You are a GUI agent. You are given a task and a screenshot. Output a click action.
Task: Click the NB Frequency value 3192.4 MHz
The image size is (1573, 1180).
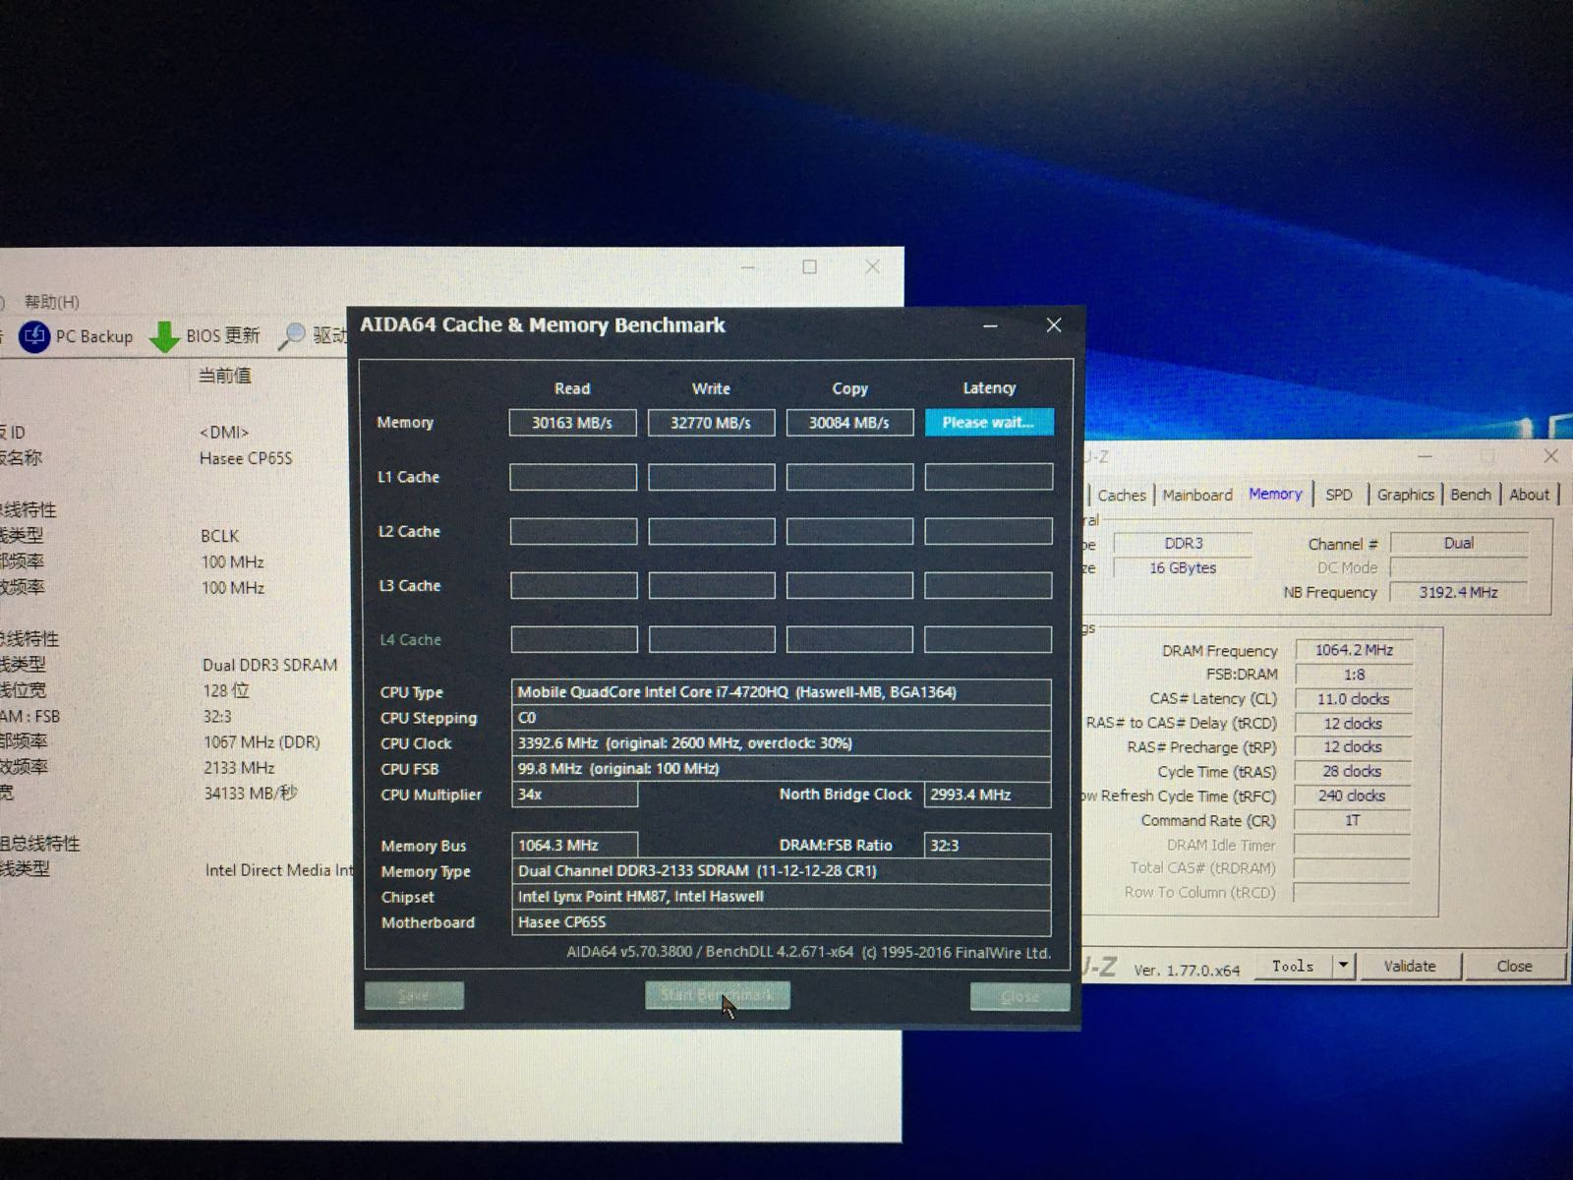pos(1459,592)
